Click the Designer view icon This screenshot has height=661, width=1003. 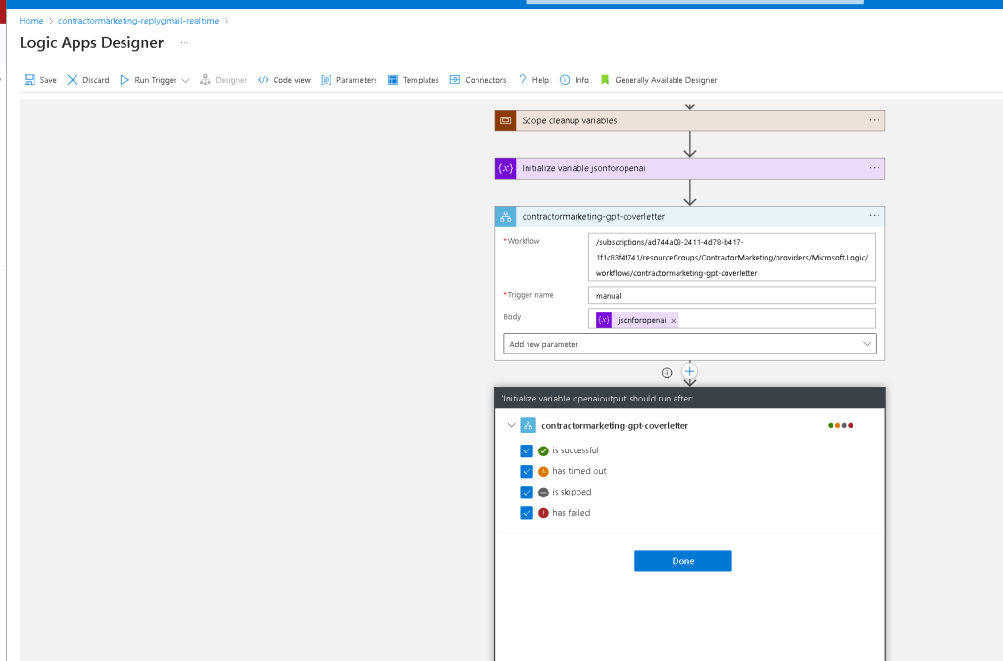click(205, 80)
